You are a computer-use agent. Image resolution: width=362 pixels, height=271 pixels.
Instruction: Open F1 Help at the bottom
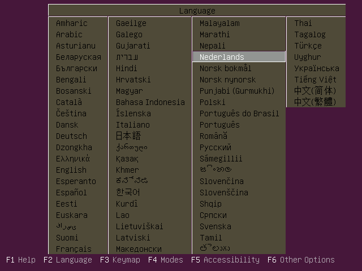21,260
